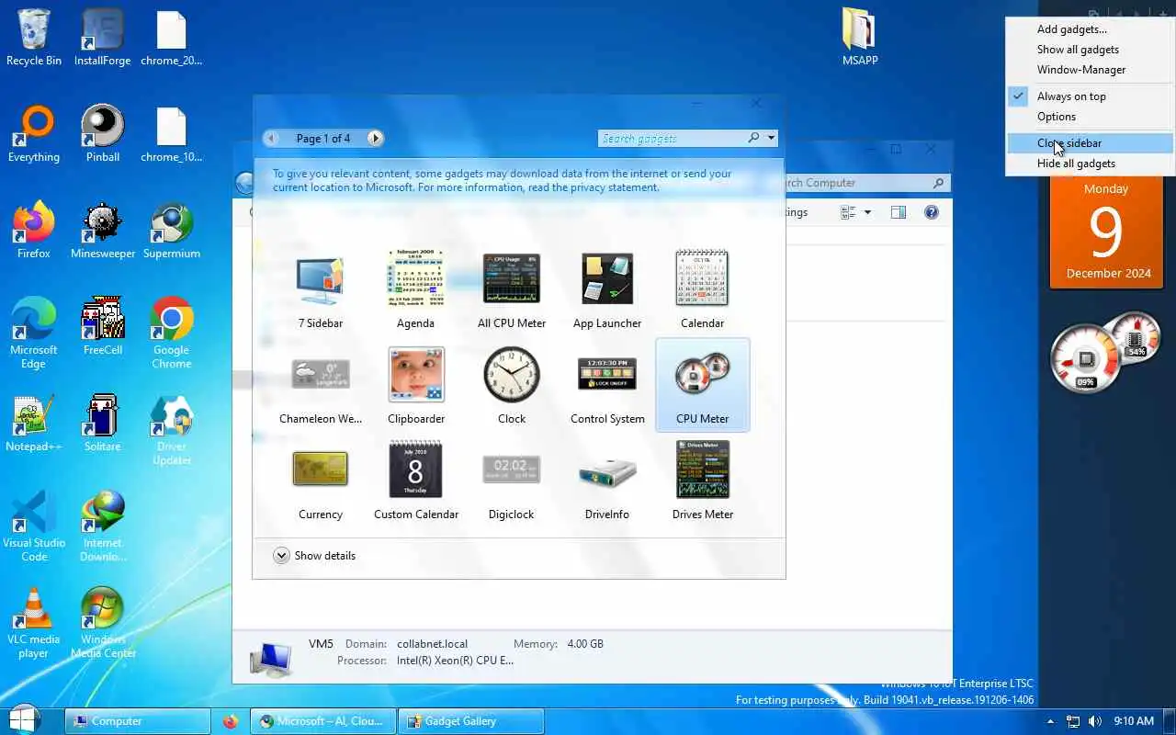Open Windows Media Center desktop shortcut
Screen dimensions: 1176x735
coord(103,623)
